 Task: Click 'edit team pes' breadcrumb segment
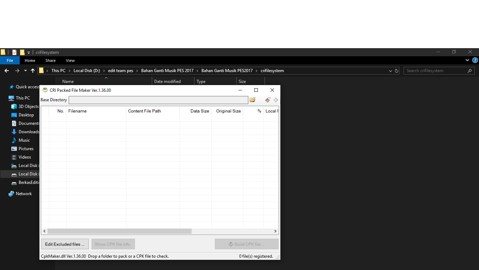(120, 71)
